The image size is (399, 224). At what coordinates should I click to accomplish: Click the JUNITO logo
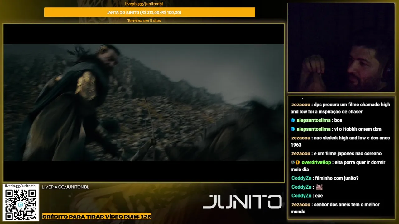(242, 202)
